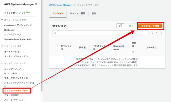Close the AWS Systems Manager sidebar
This screenshot has width=171, height=102.
36,4
